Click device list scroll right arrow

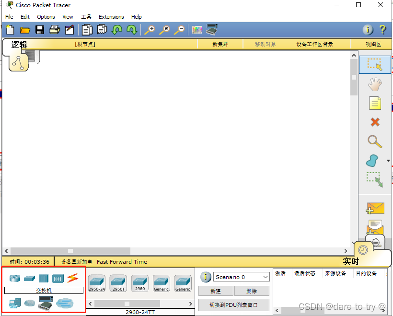[190, 304]
